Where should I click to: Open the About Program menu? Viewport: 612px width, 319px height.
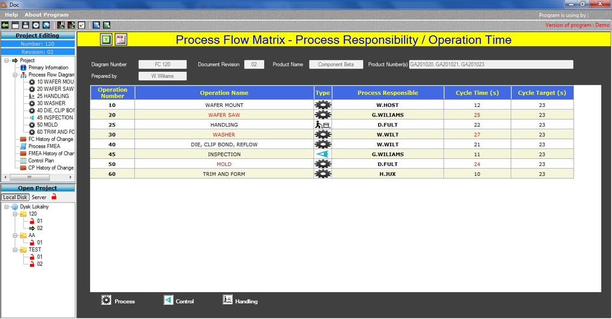47,15
